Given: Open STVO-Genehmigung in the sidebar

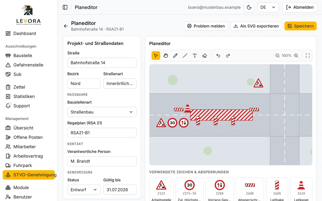Looking at the screenshot, I should pos(29,175).
